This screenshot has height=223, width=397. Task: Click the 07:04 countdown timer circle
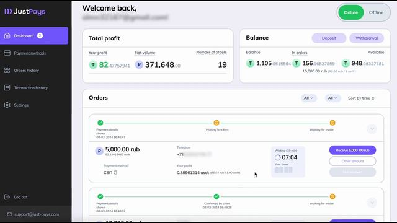[277, 157]
